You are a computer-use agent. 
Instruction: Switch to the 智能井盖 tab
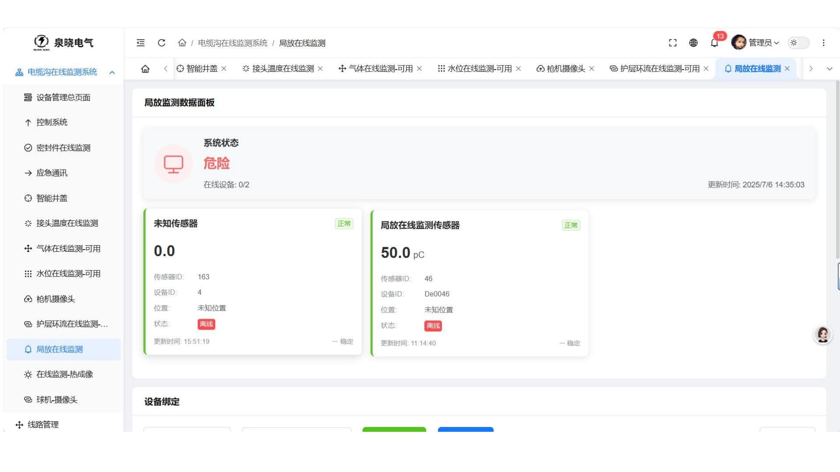pos(197,69)
